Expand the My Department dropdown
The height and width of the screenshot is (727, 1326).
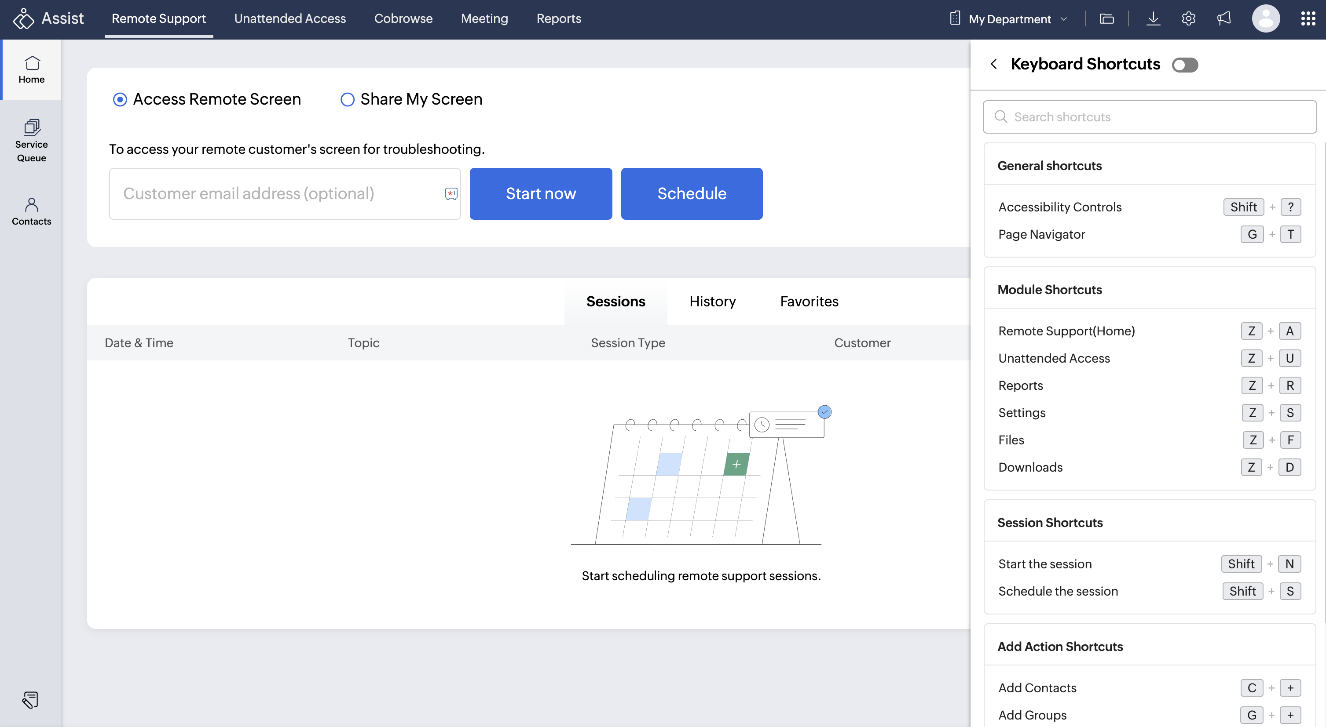pos(1009,19)
